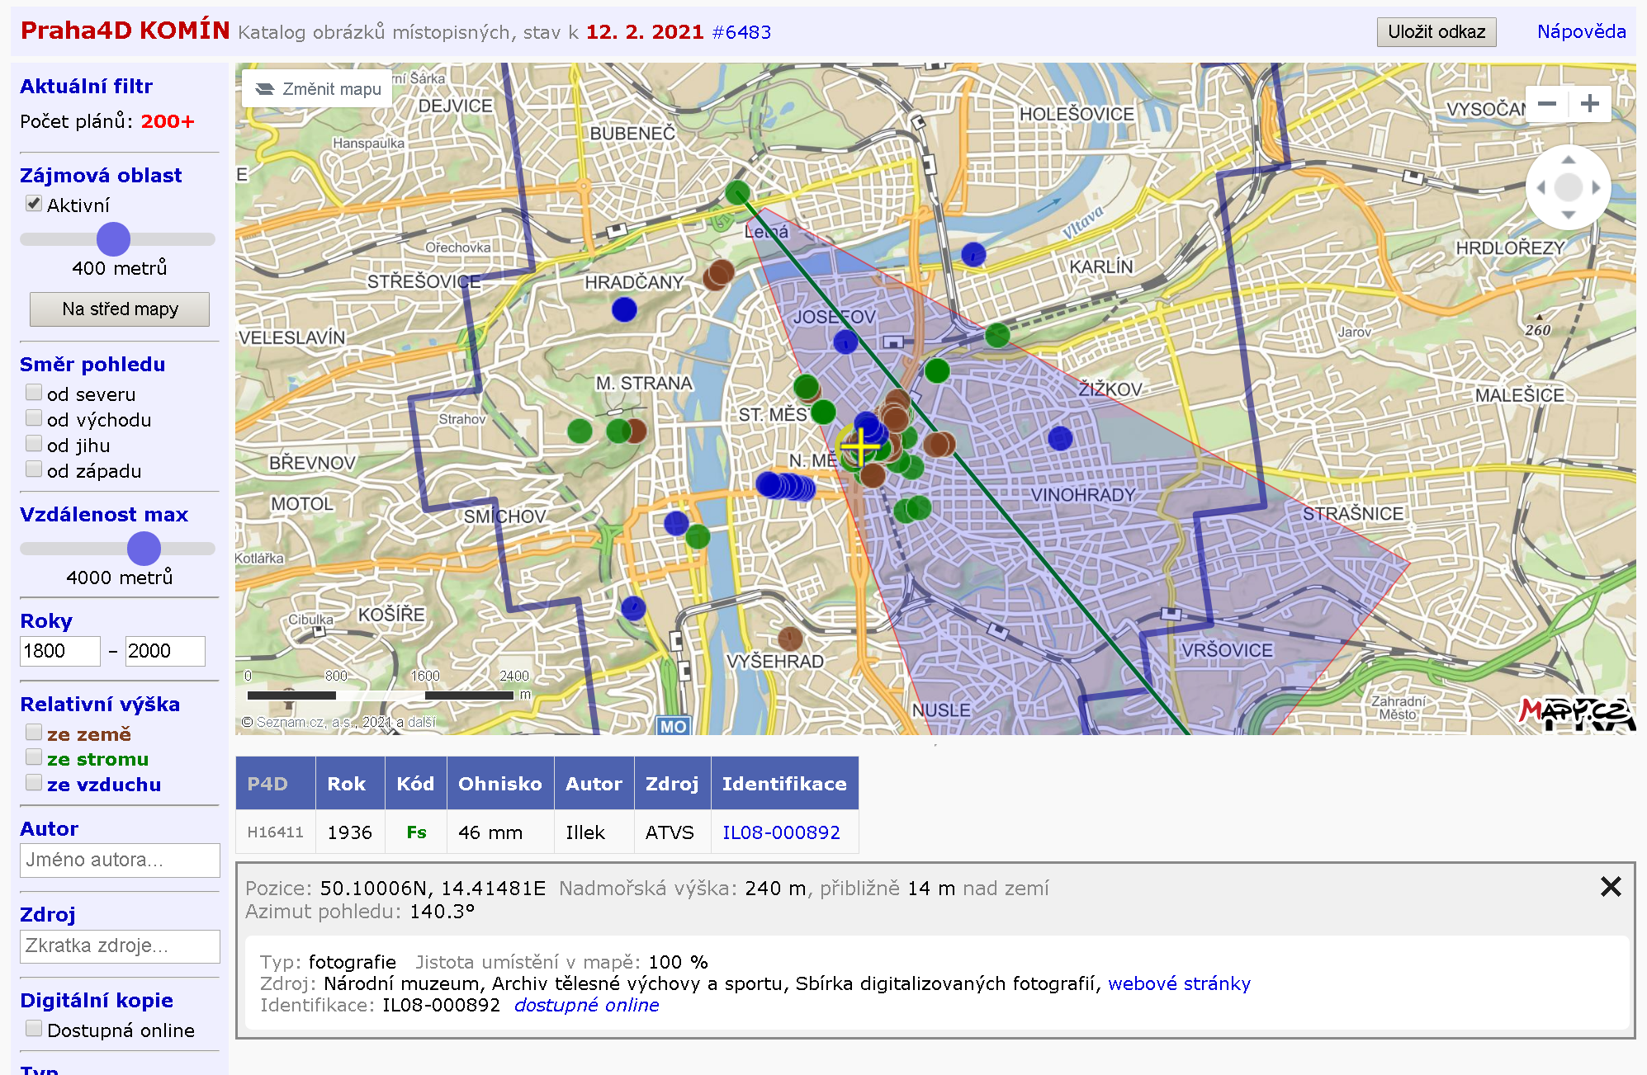Close the detail panel with X

tap(1611, 887)
